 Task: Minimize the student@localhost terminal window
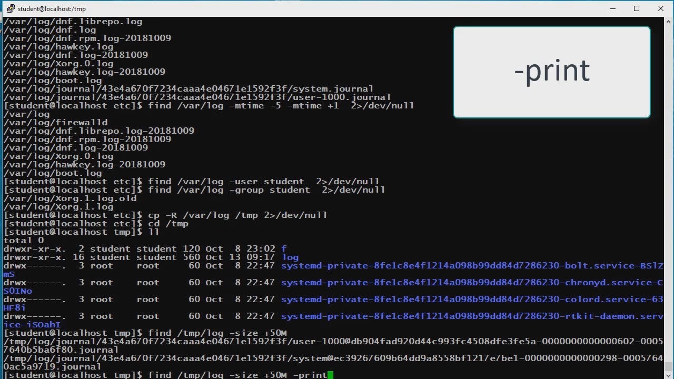pyautogui.click(x=612, y=8)
